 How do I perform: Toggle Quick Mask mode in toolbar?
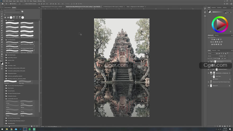click(2, 66)
